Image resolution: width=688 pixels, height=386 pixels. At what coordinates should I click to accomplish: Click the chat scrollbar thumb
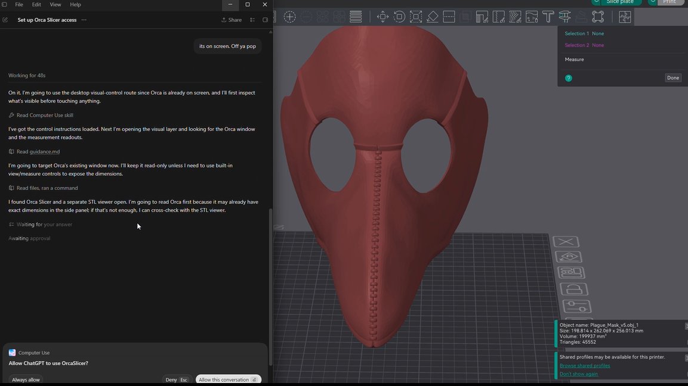click(x=270, y=287)
